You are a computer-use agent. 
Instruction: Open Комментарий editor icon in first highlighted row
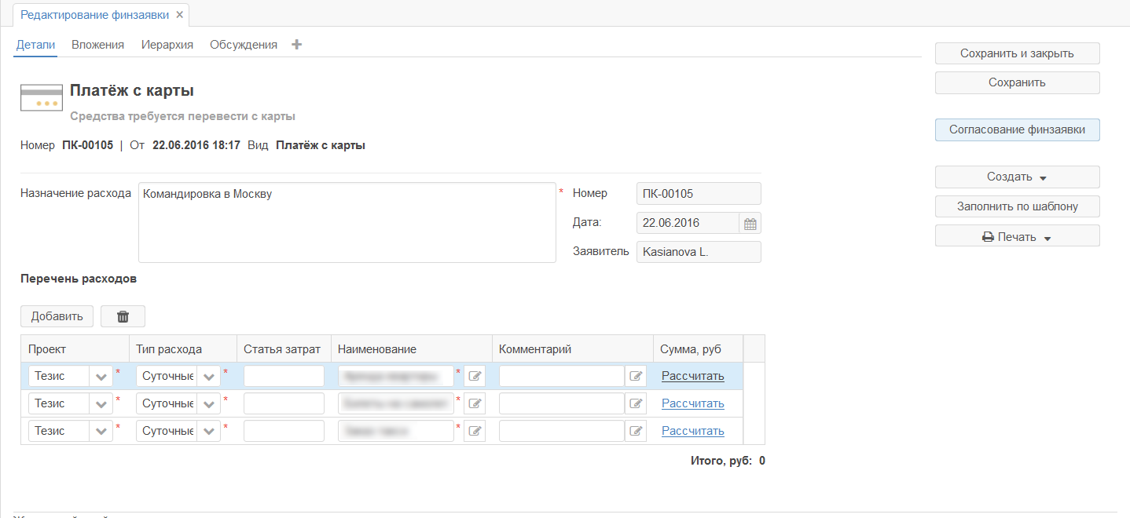pyautogui.click(x=636, y=376)
